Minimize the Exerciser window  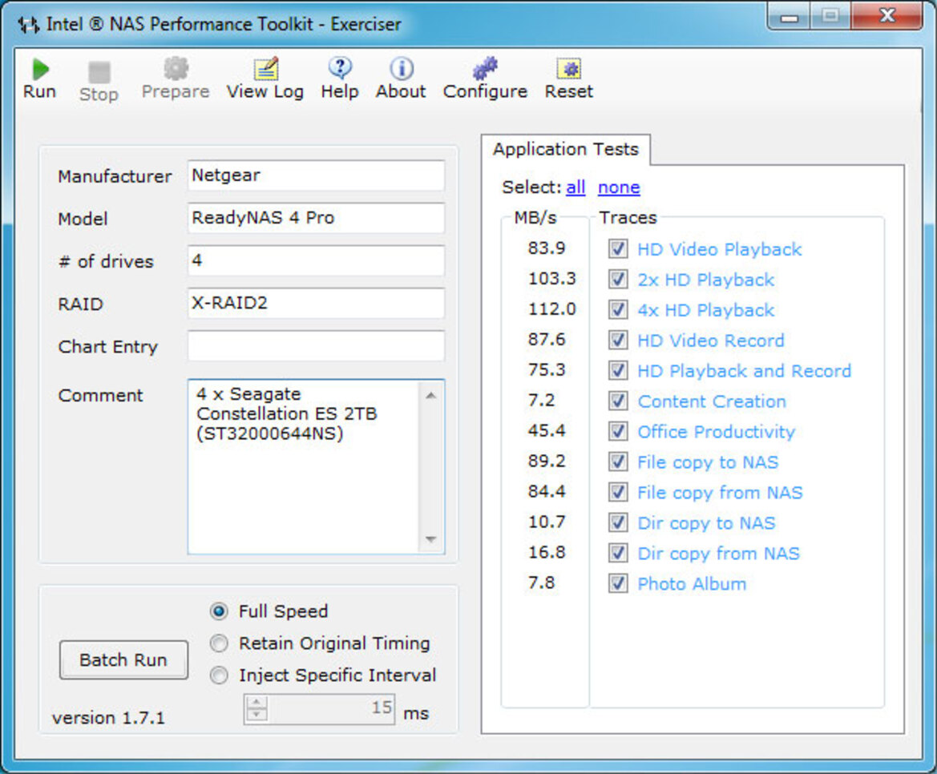789,17
